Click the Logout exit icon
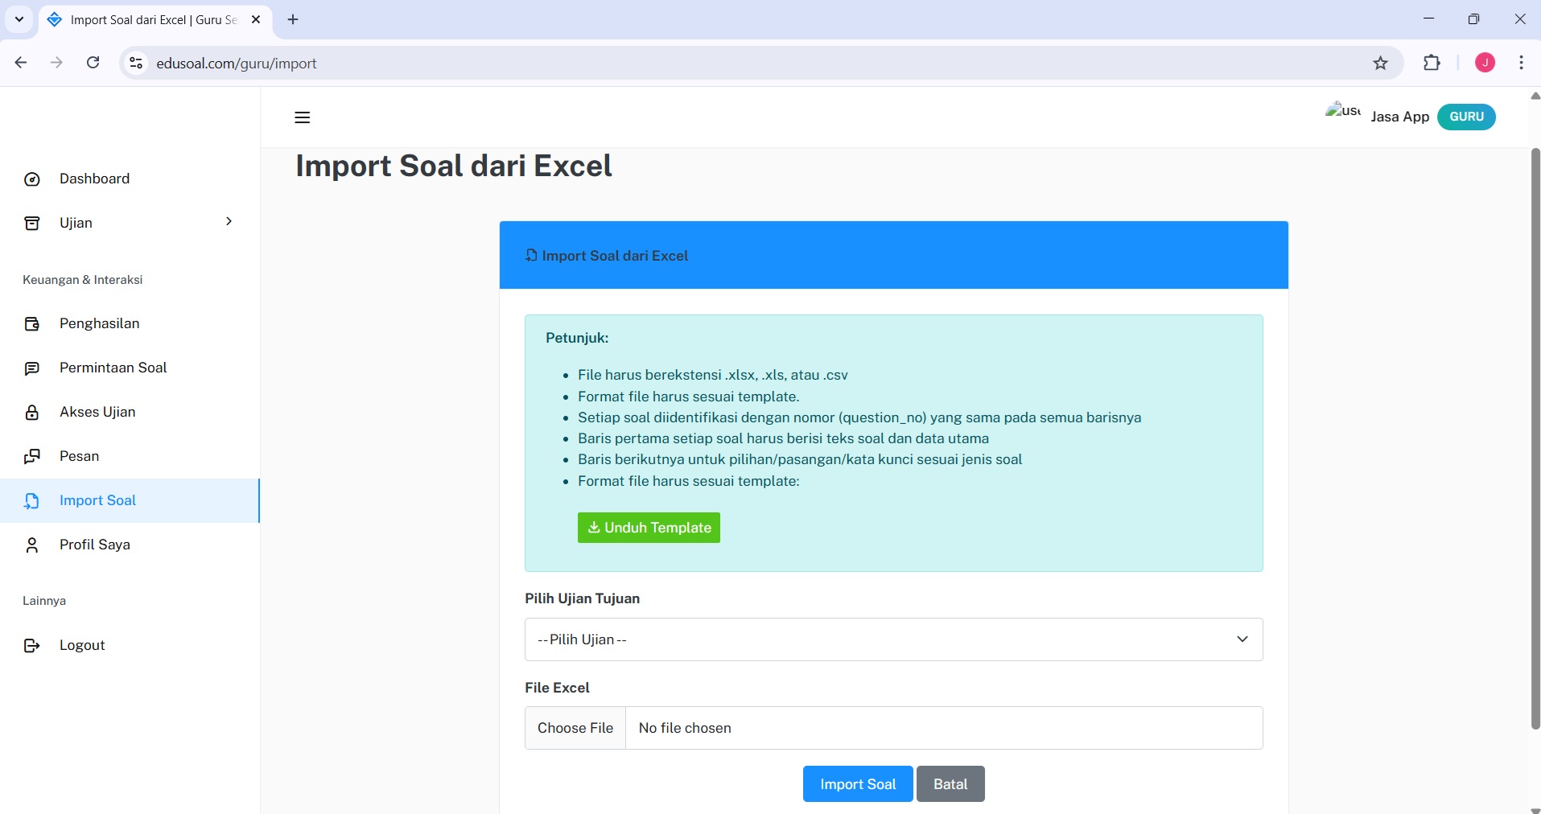Image resolution: width=1541 pixels, height=814 pixels. click(x=32, y=646)
